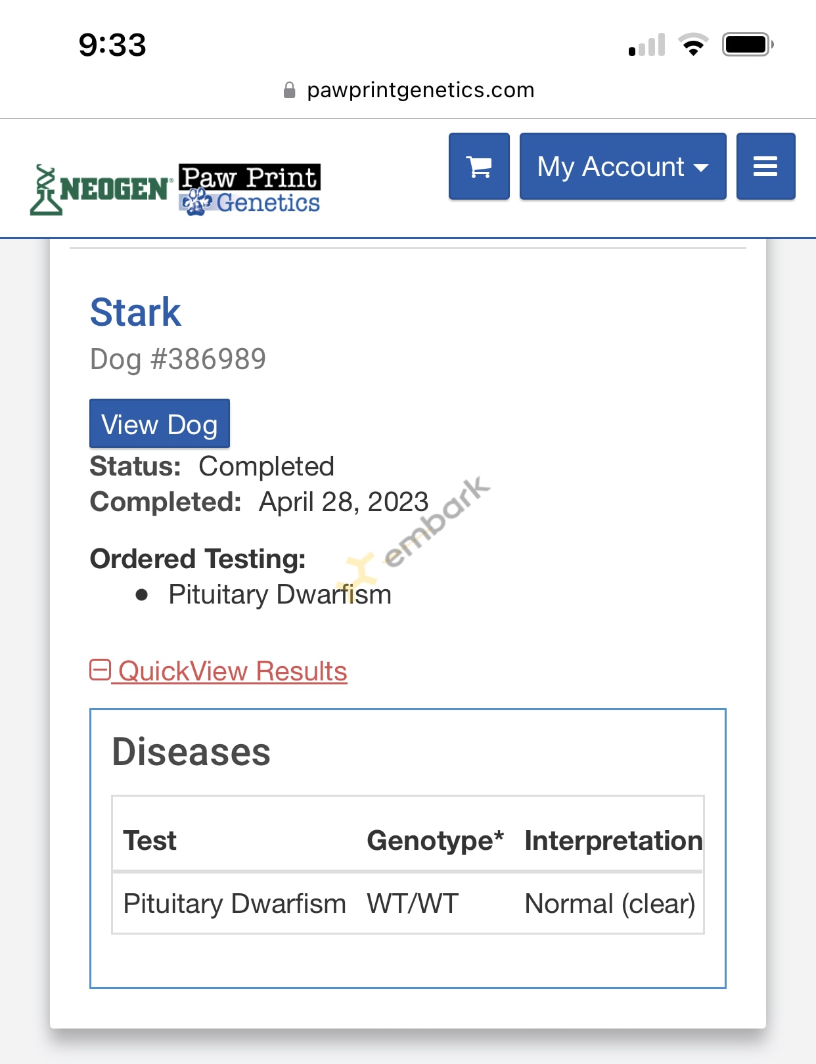Tap the Wi-Fi status icon
Image resolution: width=816 pixels, height=1064 pixels.
click(693, 45)
